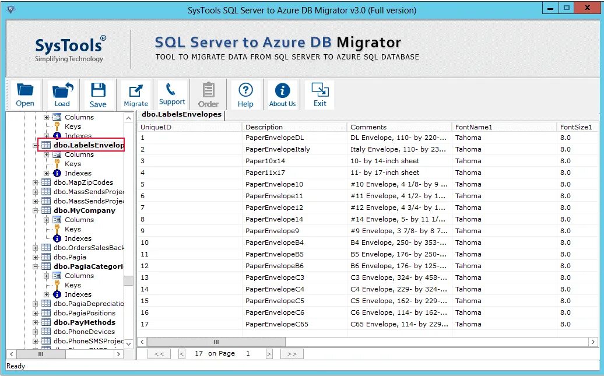Click the dbo.MapZipCodes table icon

pos(46,182)
